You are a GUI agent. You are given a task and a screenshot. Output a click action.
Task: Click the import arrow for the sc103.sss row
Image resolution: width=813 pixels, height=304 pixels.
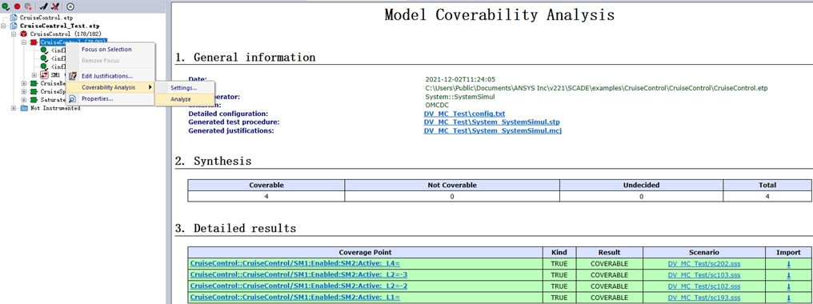[789, 275]
